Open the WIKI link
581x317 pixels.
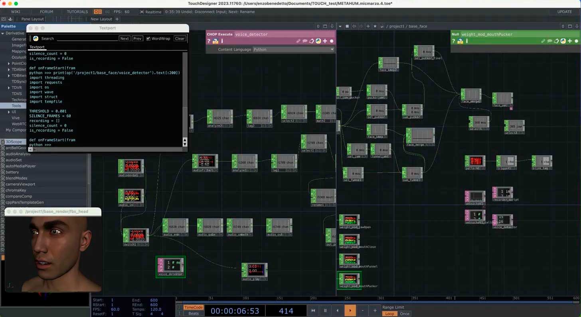point(16,12)
